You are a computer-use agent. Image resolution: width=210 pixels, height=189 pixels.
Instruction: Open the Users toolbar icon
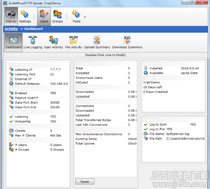click(x=44, y=16)
